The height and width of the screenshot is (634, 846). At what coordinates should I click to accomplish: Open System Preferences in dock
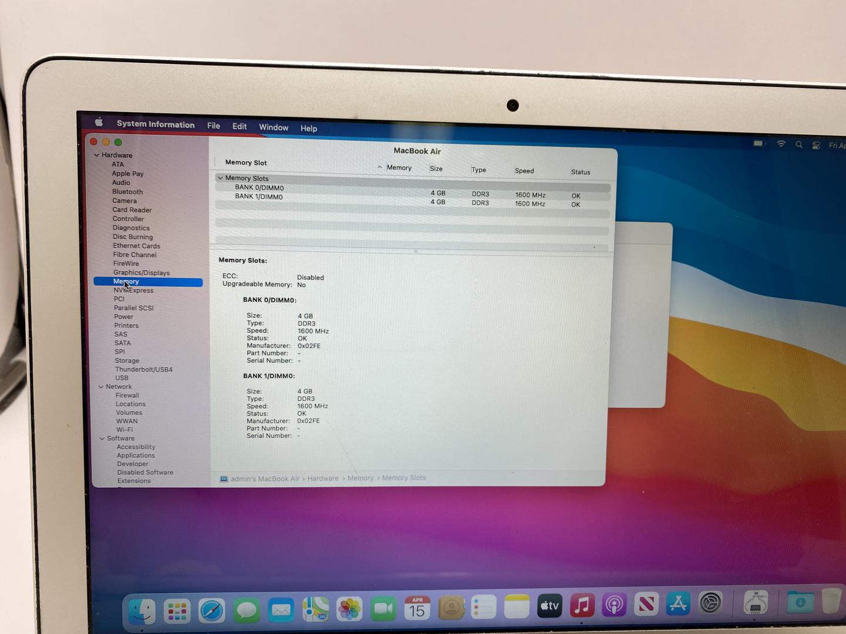[710, 603]
